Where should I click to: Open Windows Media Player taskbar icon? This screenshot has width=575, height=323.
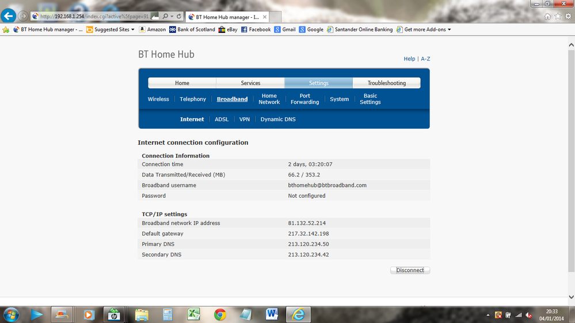pyautogui.click(x=89, y=314)
